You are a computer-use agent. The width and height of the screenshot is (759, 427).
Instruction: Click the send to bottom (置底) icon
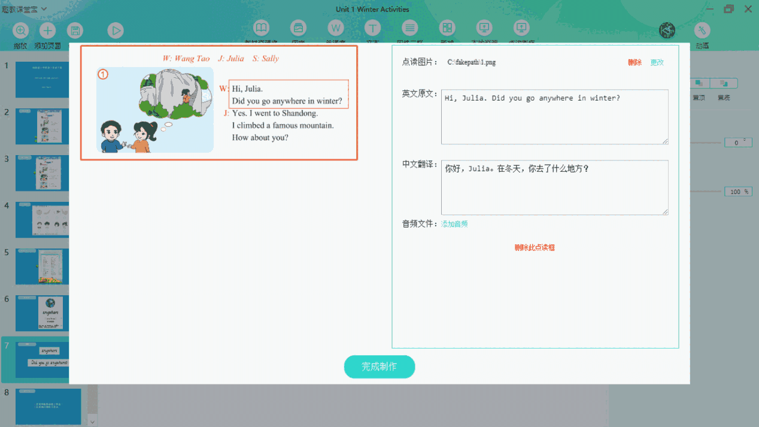tap(724, 83)
